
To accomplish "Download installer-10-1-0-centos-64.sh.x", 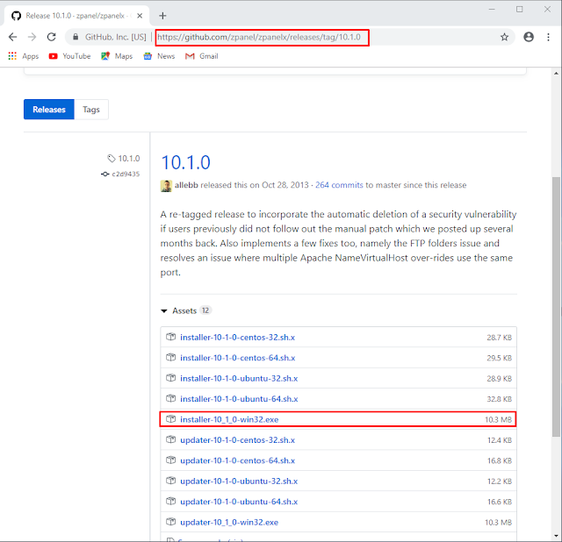I will [x=238, y=358].
